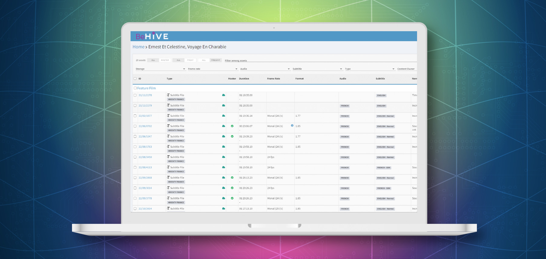
Task: Click the FRENCH - SDH tag in row 22/08/4113
Action: coord(384,168)
